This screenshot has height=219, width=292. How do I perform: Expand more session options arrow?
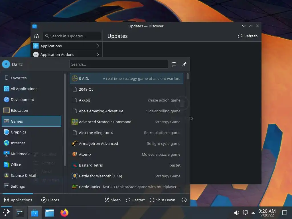[184, 200]
